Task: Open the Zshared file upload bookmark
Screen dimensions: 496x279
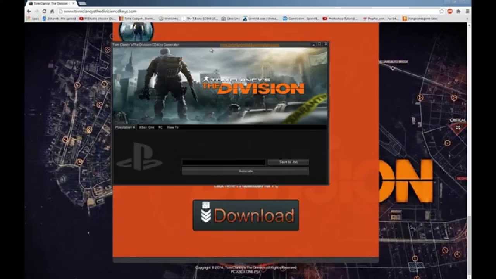Action: 59,19
